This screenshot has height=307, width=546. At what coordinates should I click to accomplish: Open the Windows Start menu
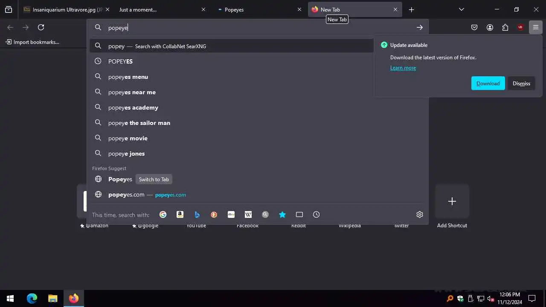10,298
